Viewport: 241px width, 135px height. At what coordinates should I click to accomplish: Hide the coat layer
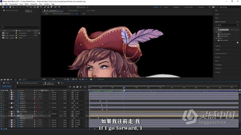tap(2, 124)
